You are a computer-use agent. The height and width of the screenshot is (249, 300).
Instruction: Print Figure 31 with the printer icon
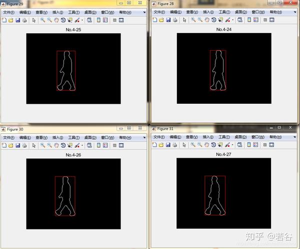pos(174,145)
